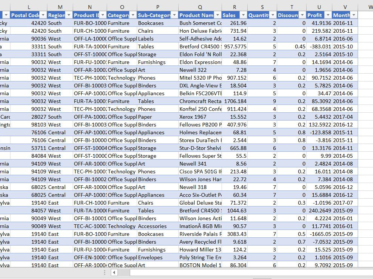Screen dimensions: 373x279
Task: Select column P header
Action: pos(158,7)
